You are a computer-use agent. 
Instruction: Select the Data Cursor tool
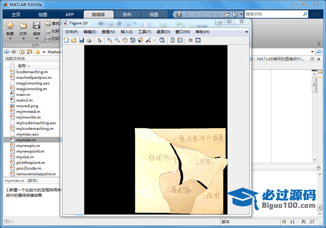140,40
